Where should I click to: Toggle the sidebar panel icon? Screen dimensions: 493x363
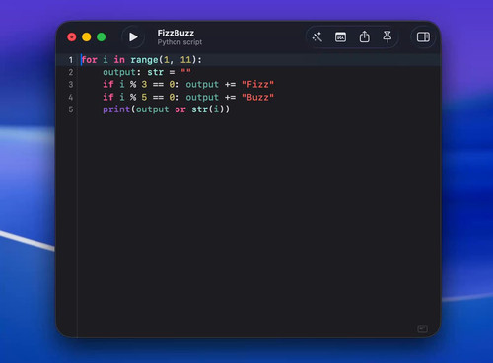pos(423,37)
